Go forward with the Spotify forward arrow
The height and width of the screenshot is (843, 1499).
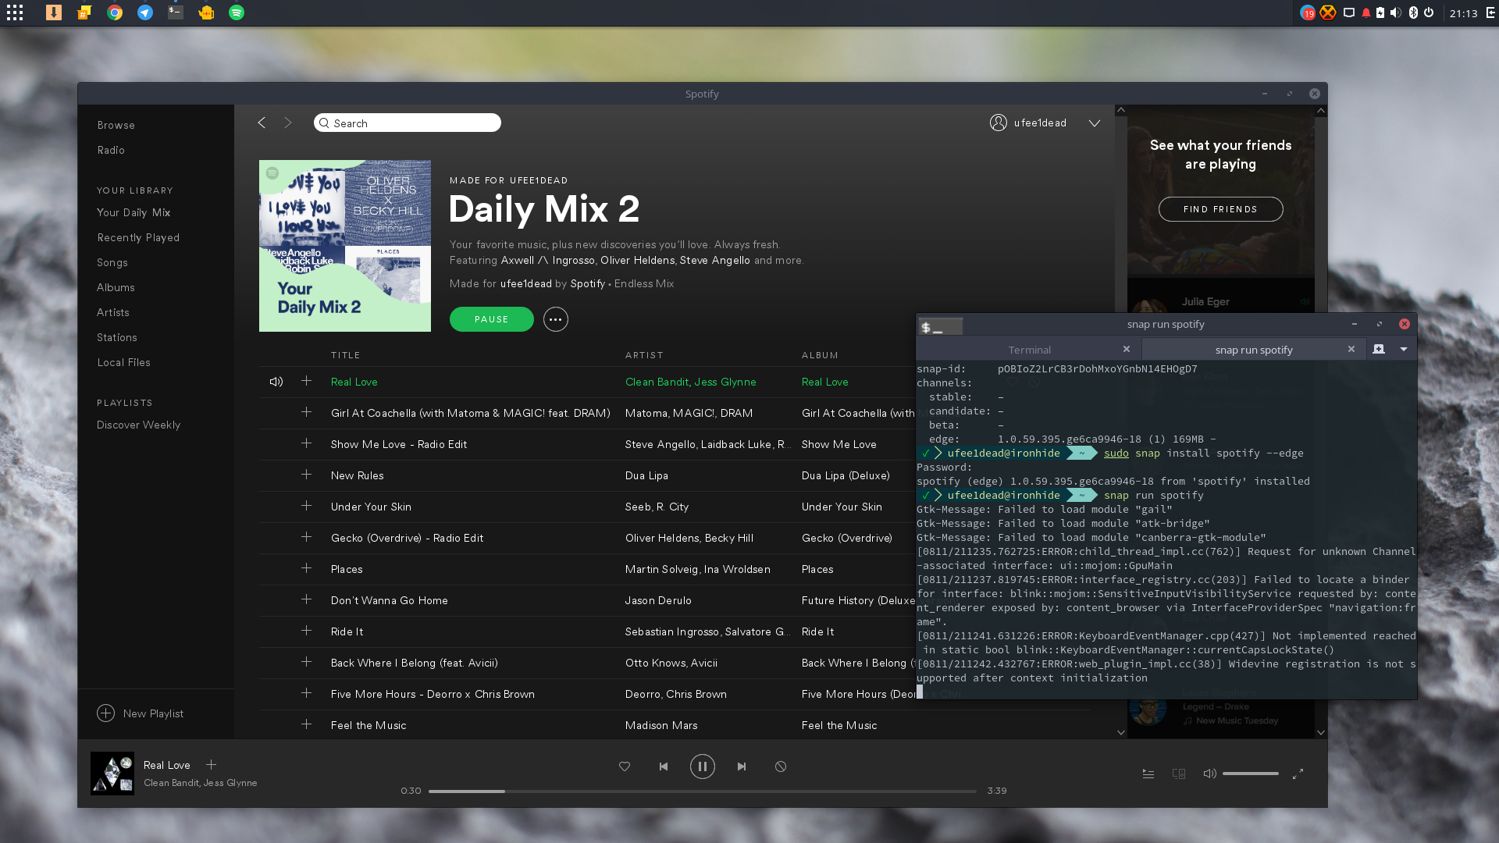click(x=288, y=123)
